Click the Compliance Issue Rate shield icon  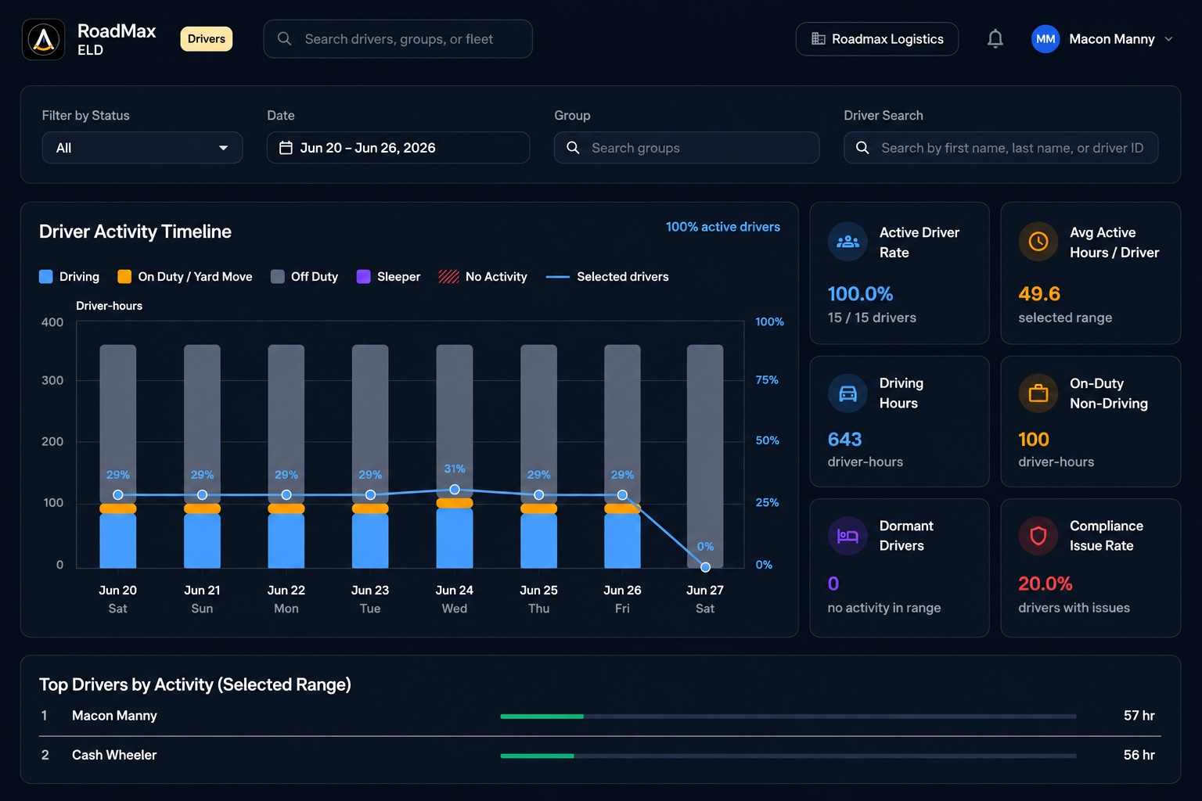point(1038,536)
